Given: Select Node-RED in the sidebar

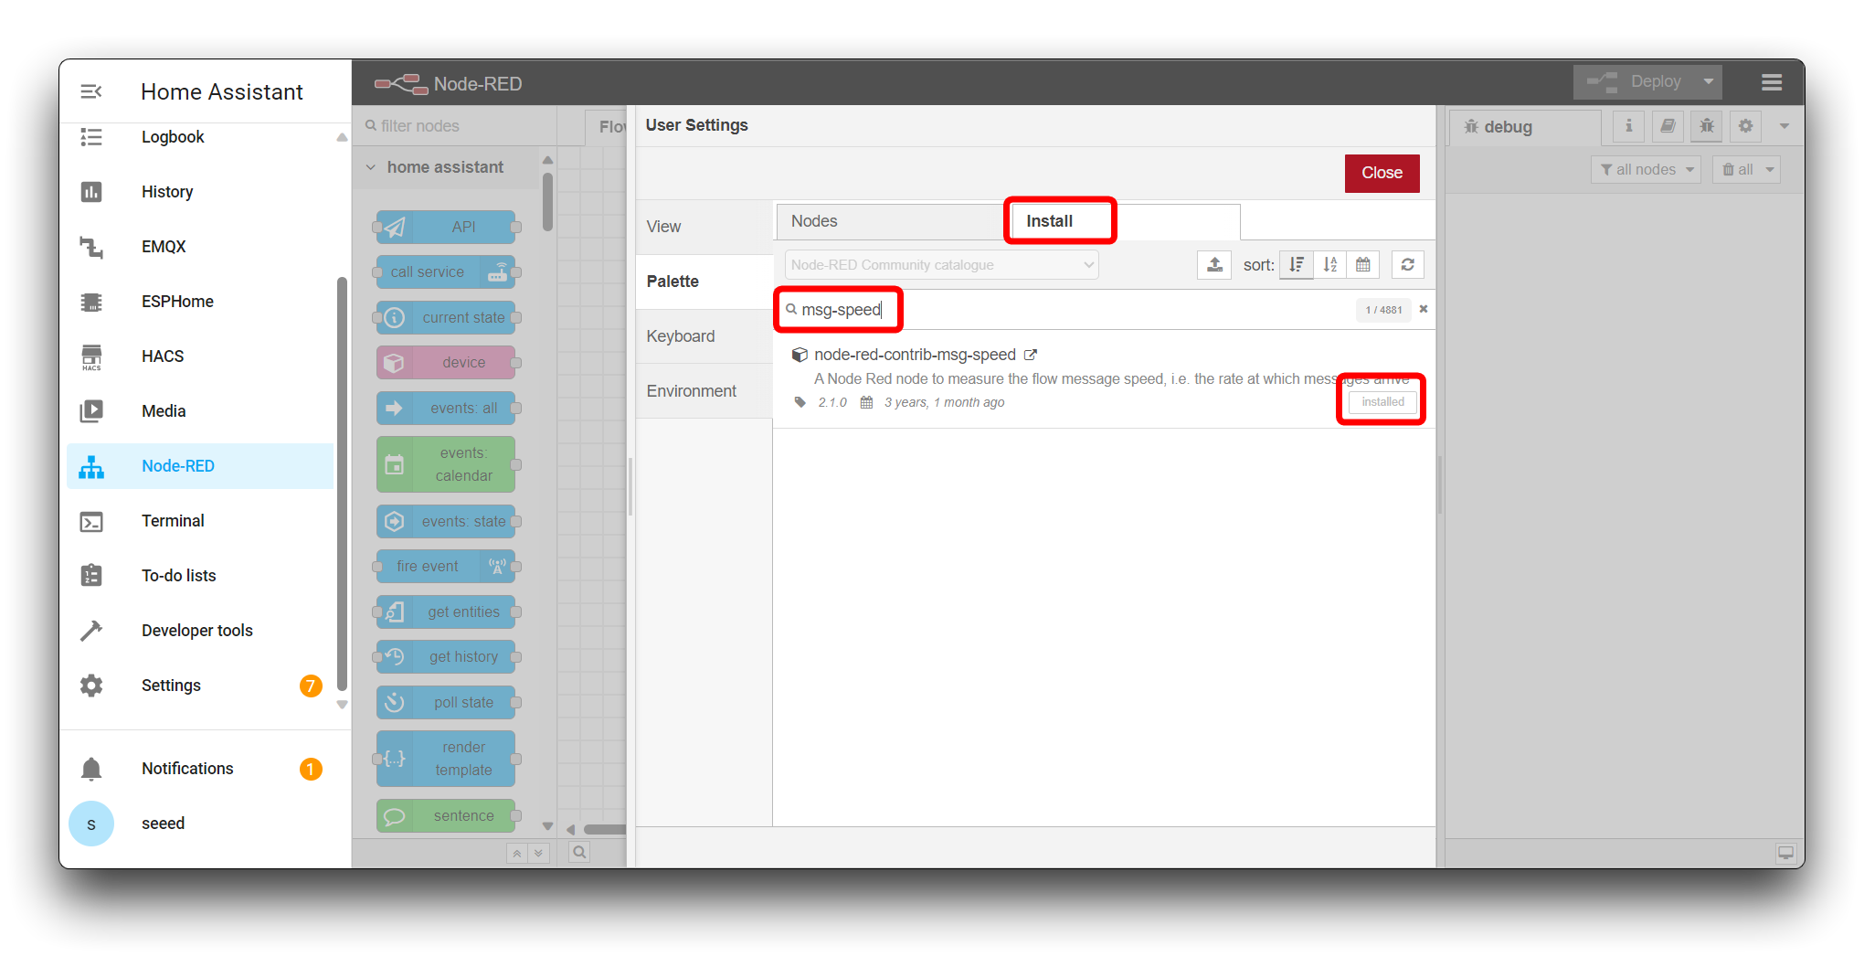Looking at the screenshot, I should pos(200,466).
